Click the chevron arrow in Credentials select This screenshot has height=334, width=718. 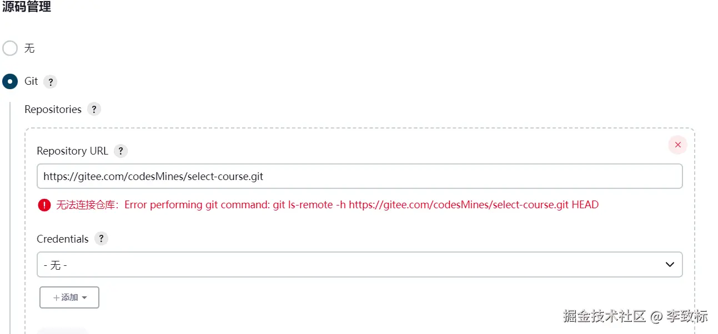670,265
